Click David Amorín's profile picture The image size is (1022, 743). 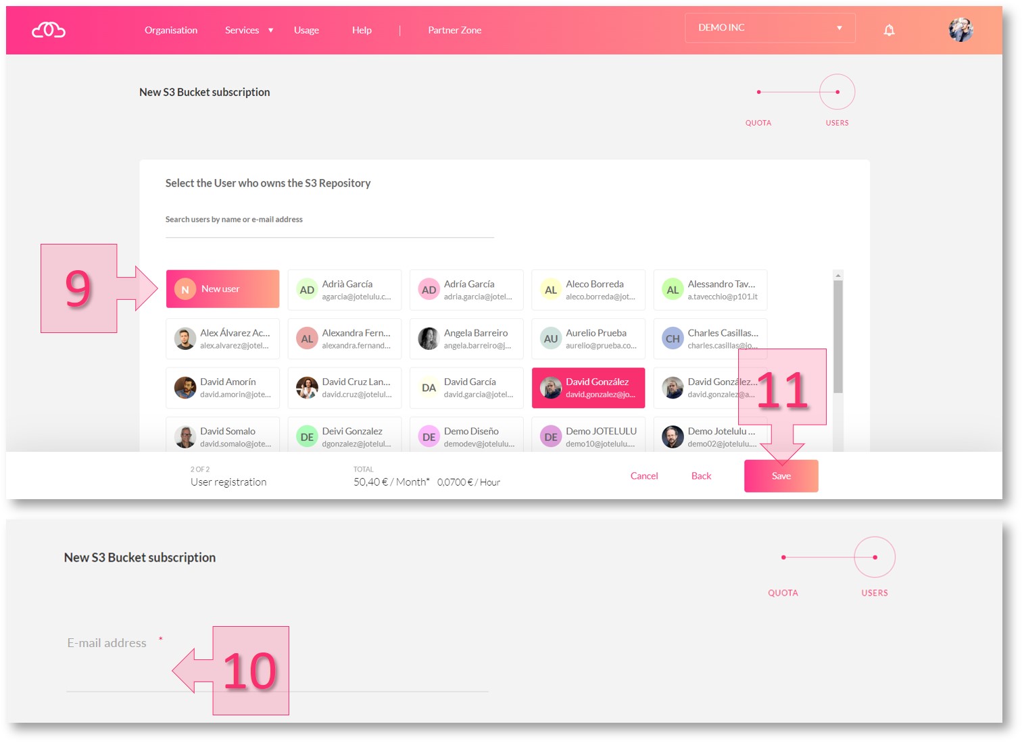tap(185, 387)
